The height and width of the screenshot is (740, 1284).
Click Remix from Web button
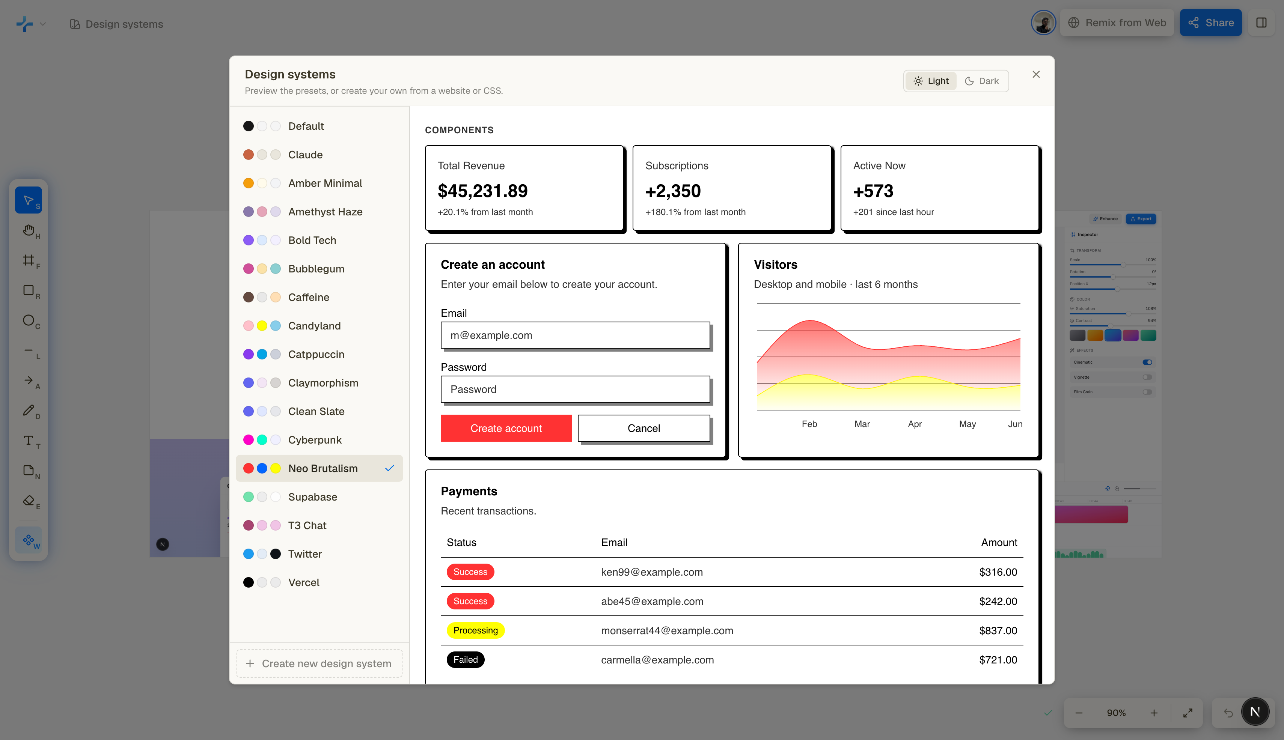tap(1117, 23)
